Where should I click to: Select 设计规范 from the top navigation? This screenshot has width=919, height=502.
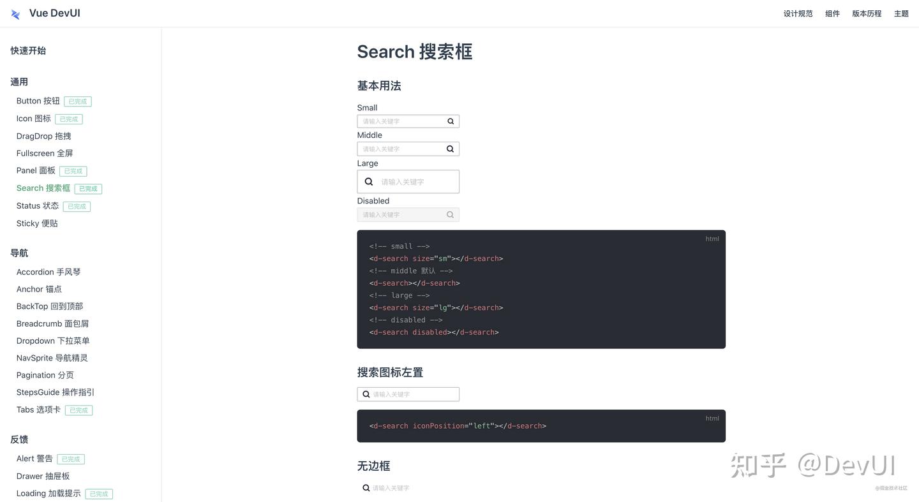pyautogui.click(x=798, y=11)
